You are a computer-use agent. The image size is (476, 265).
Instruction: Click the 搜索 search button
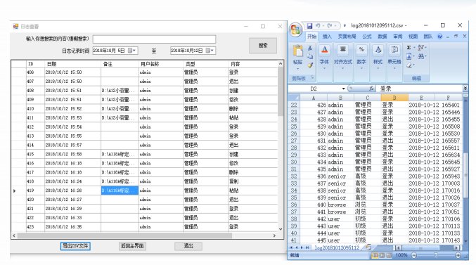(x=263, y=46)
